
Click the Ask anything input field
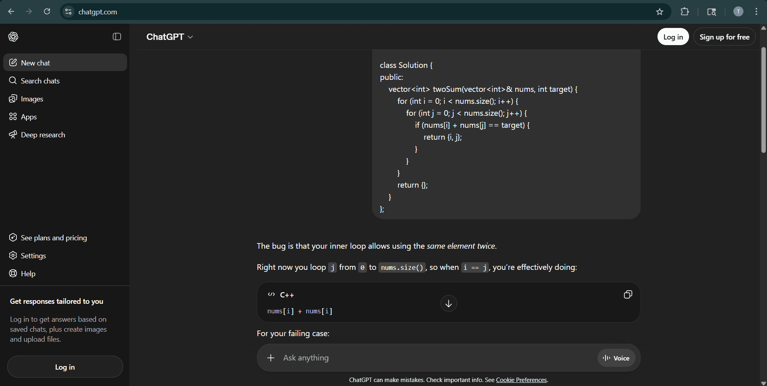click(x=436, y=358)
